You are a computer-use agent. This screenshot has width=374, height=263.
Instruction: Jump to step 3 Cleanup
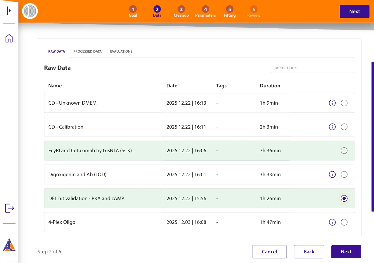click(x=181, y=11)
